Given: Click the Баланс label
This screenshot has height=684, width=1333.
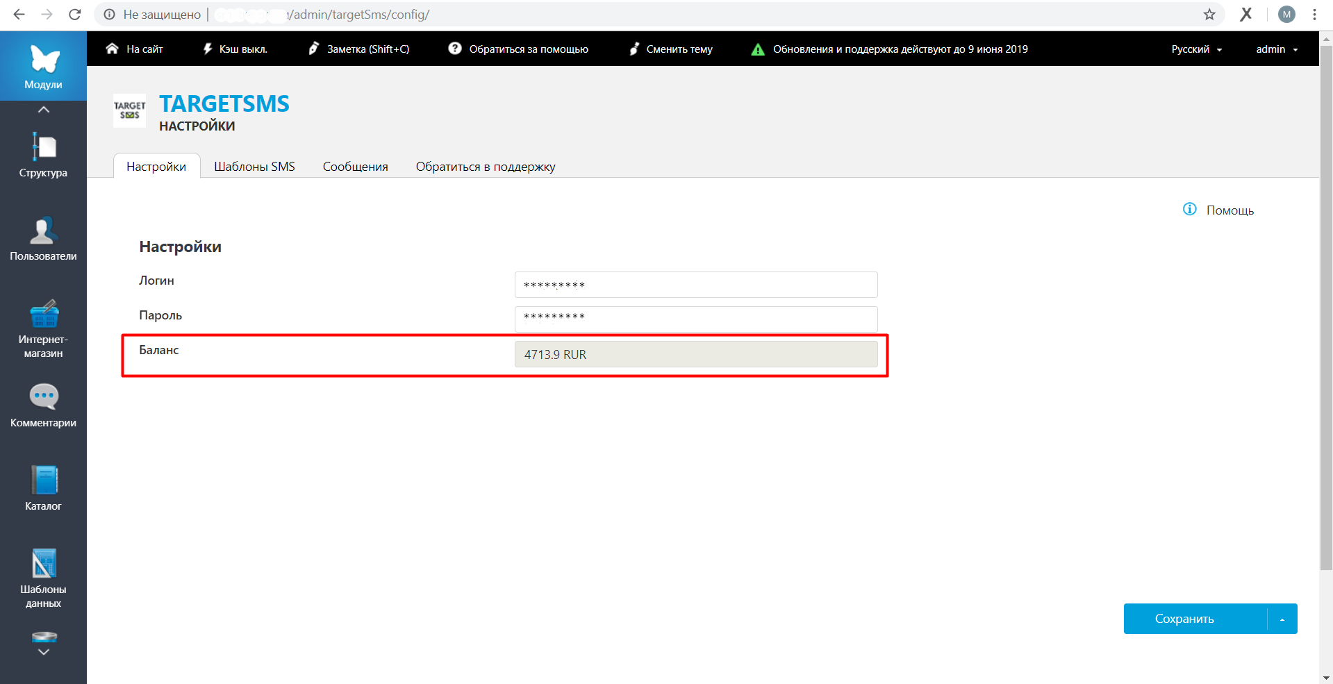Looking at the screenshot, I should point(159,350).
